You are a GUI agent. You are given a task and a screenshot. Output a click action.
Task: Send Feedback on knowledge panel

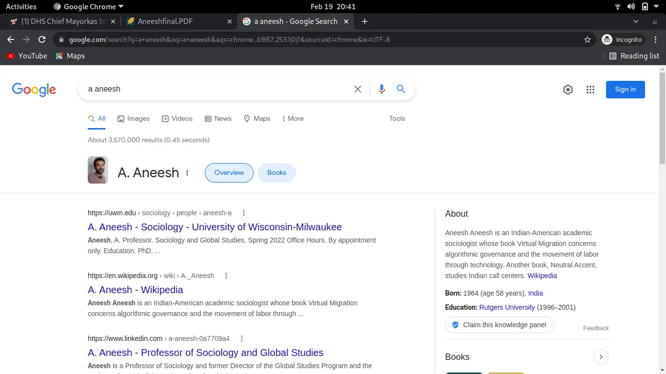coord(596,328)
